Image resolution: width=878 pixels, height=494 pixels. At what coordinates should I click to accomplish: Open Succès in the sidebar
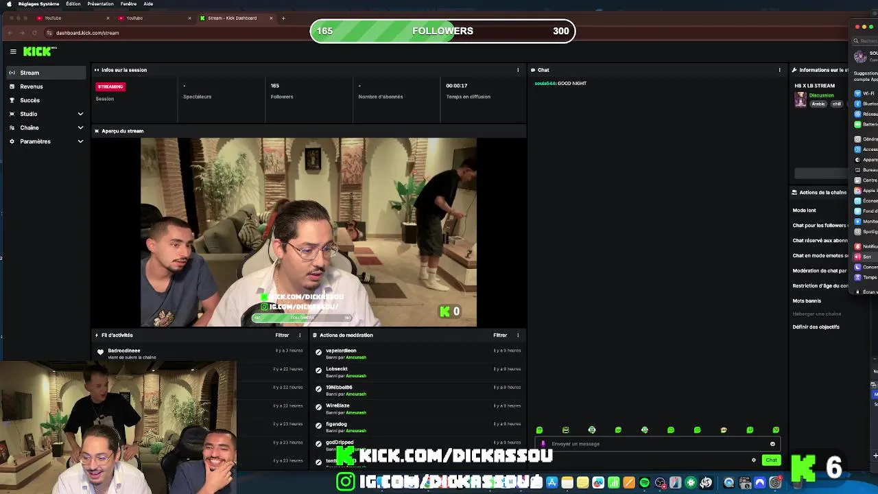pyautogui.click(x=47, y=100)
